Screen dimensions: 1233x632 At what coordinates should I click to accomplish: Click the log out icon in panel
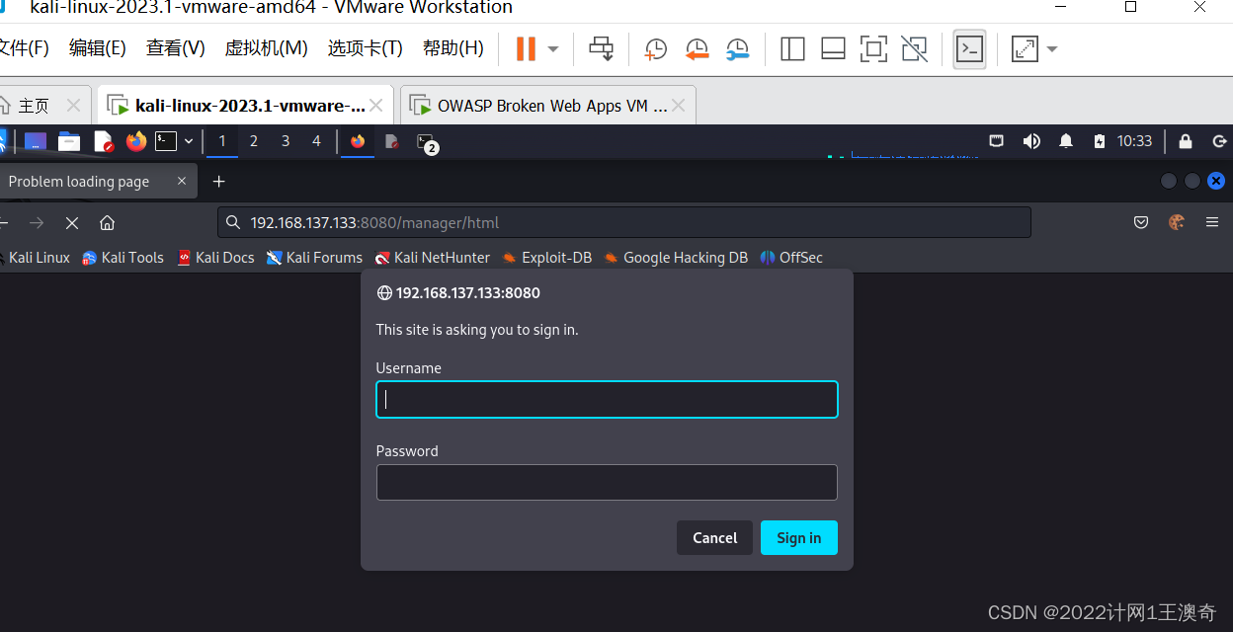[x=1219, y=141]
